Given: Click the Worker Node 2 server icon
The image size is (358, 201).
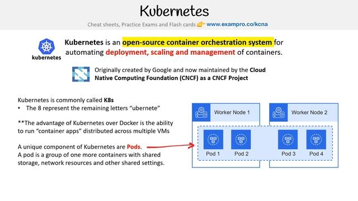Looking at the screenshot, I should point(279,112).
